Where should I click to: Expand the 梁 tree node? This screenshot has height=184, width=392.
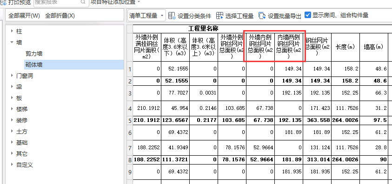(x=12, y=87)
